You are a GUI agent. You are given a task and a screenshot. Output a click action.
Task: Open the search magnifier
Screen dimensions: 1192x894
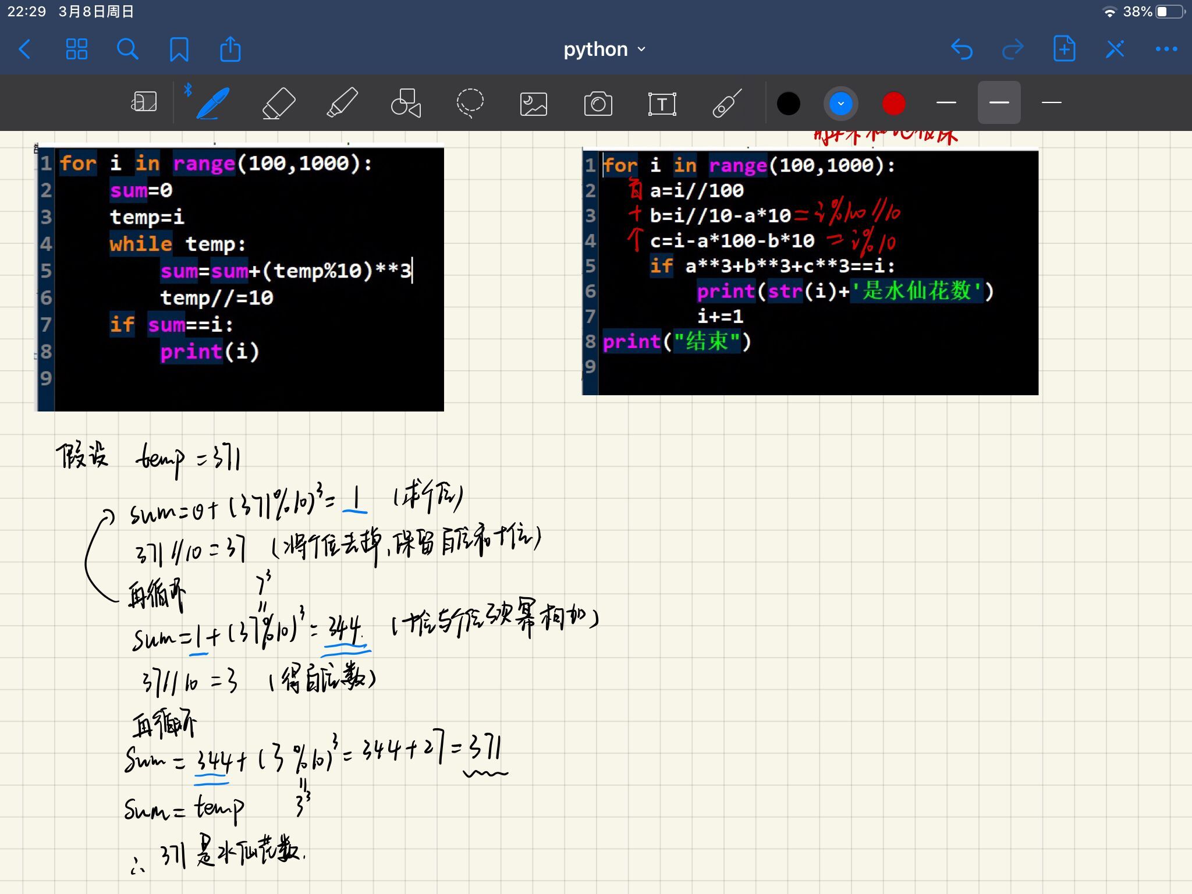(127, 49)
